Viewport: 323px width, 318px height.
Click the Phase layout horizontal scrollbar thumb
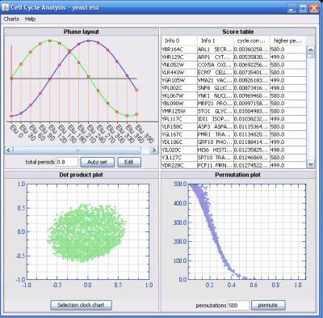tap(77, 150)
